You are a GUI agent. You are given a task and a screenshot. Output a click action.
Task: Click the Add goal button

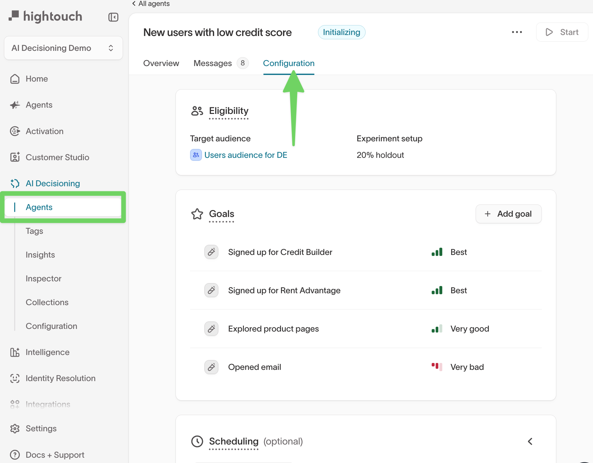[508, 214]
